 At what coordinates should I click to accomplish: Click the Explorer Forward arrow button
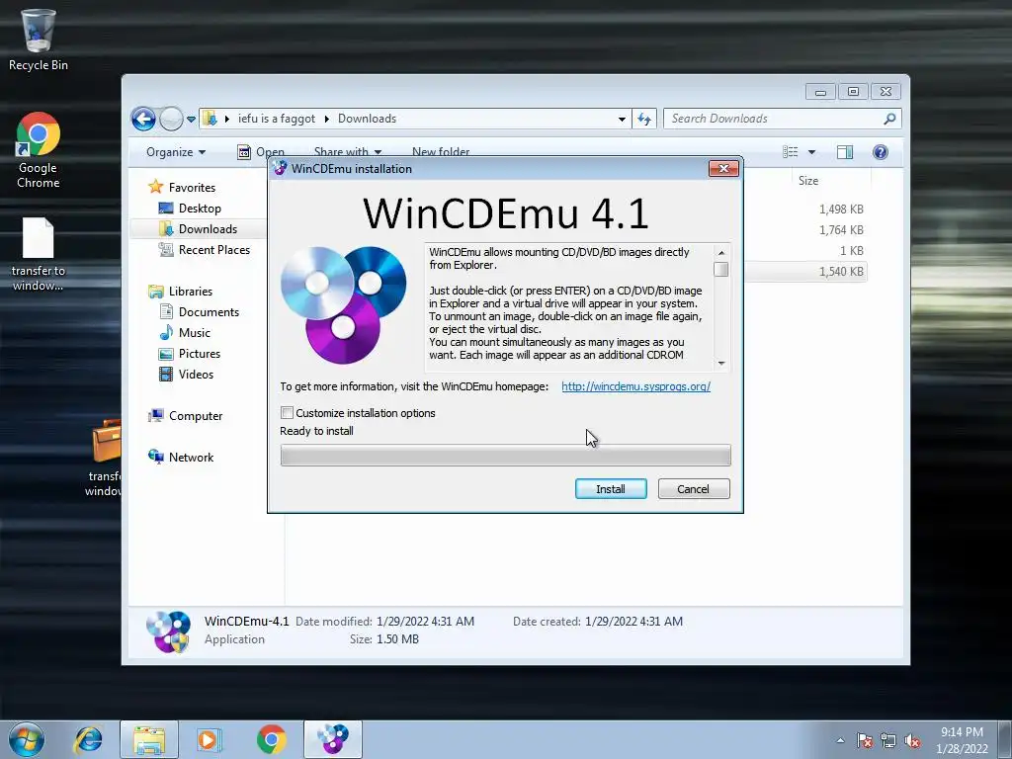point(171,119)
